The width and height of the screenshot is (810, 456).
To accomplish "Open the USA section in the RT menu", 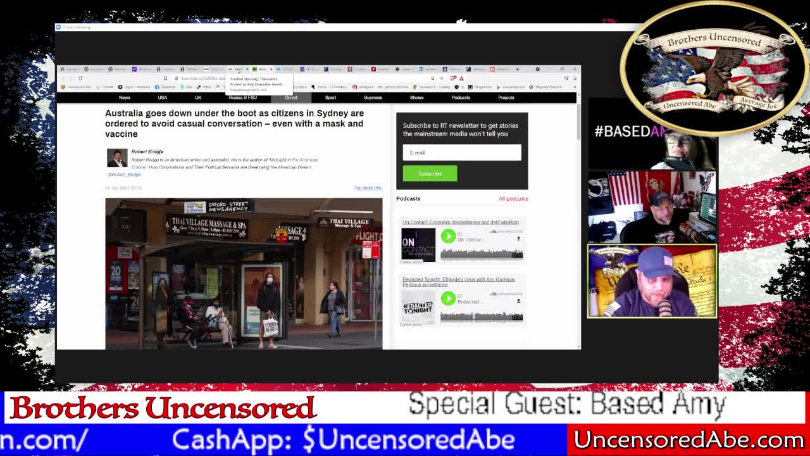I will tap(163, 98).
